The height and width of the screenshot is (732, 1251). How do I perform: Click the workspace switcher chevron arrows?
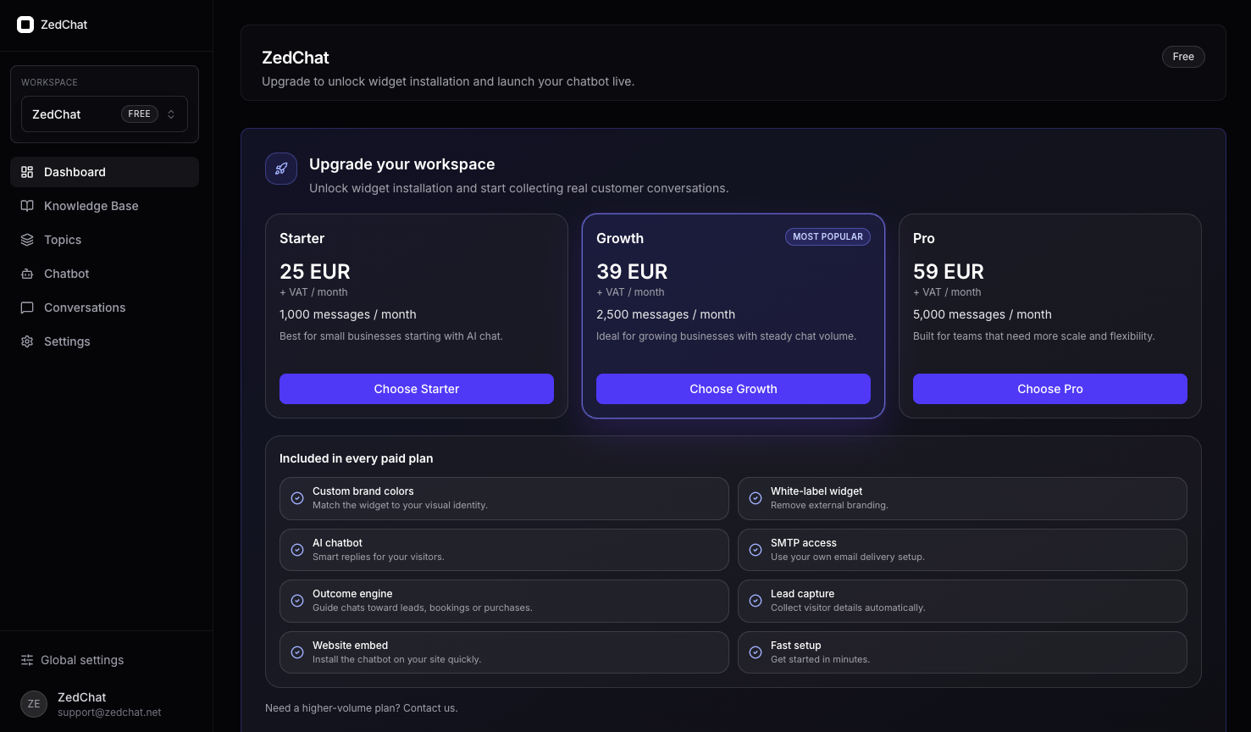tap(171, 114)
